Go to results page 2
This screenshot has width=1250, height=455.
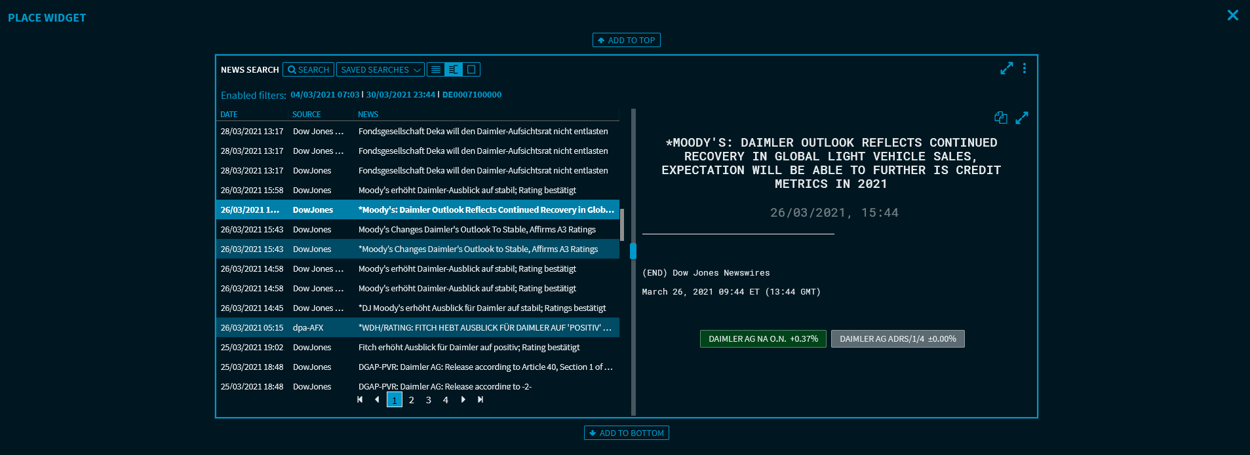(412, 400)
